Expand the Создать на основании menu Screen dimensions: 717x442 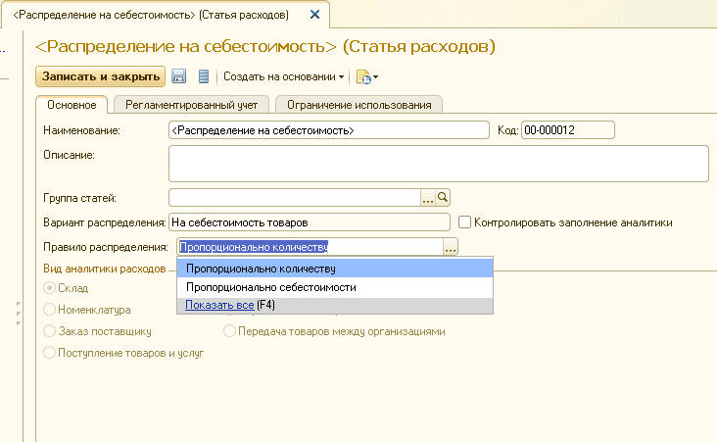click(x=283, y=76)
